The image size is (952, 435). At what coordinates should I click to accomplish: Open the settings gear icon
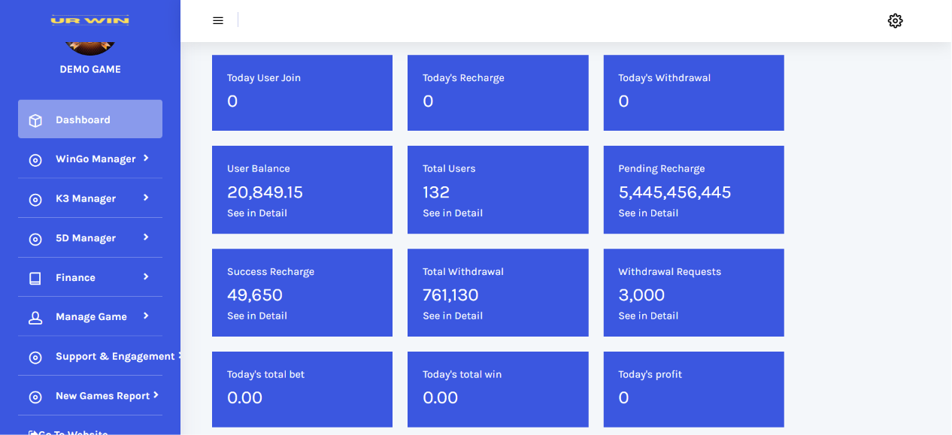point(895,21)
